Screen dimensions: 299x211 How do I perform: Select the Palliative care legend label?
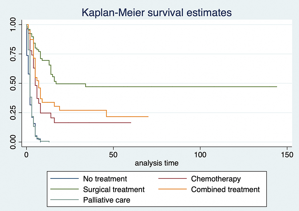coord(107,200)
